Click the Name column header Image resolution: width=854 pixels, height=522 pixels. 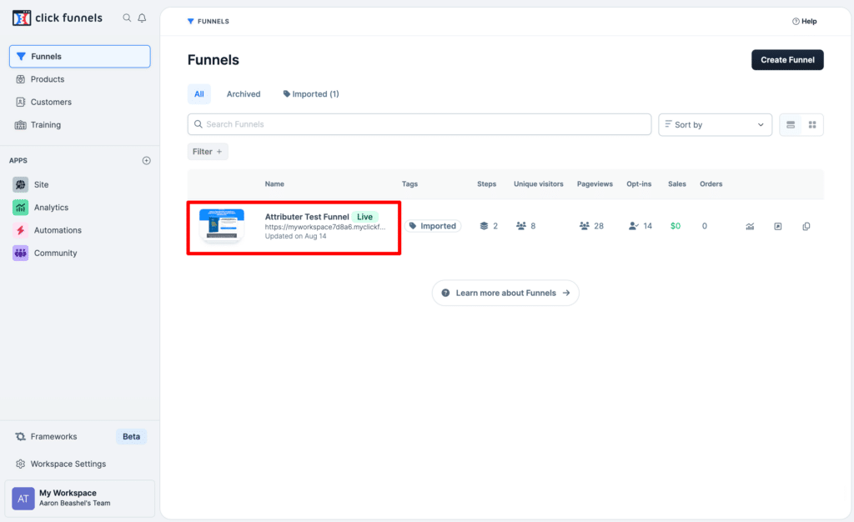click(274, 184)
